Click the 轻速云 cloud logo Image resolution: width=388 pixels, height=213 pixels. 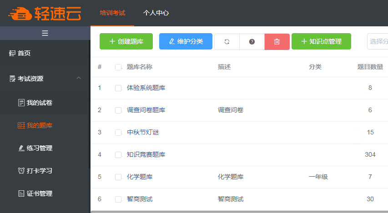(45, 13)
